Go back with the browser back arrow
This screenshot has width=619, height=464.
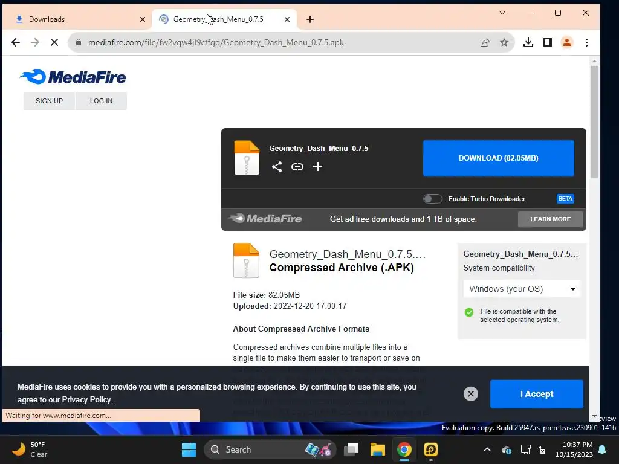click(x=15, y=42)
